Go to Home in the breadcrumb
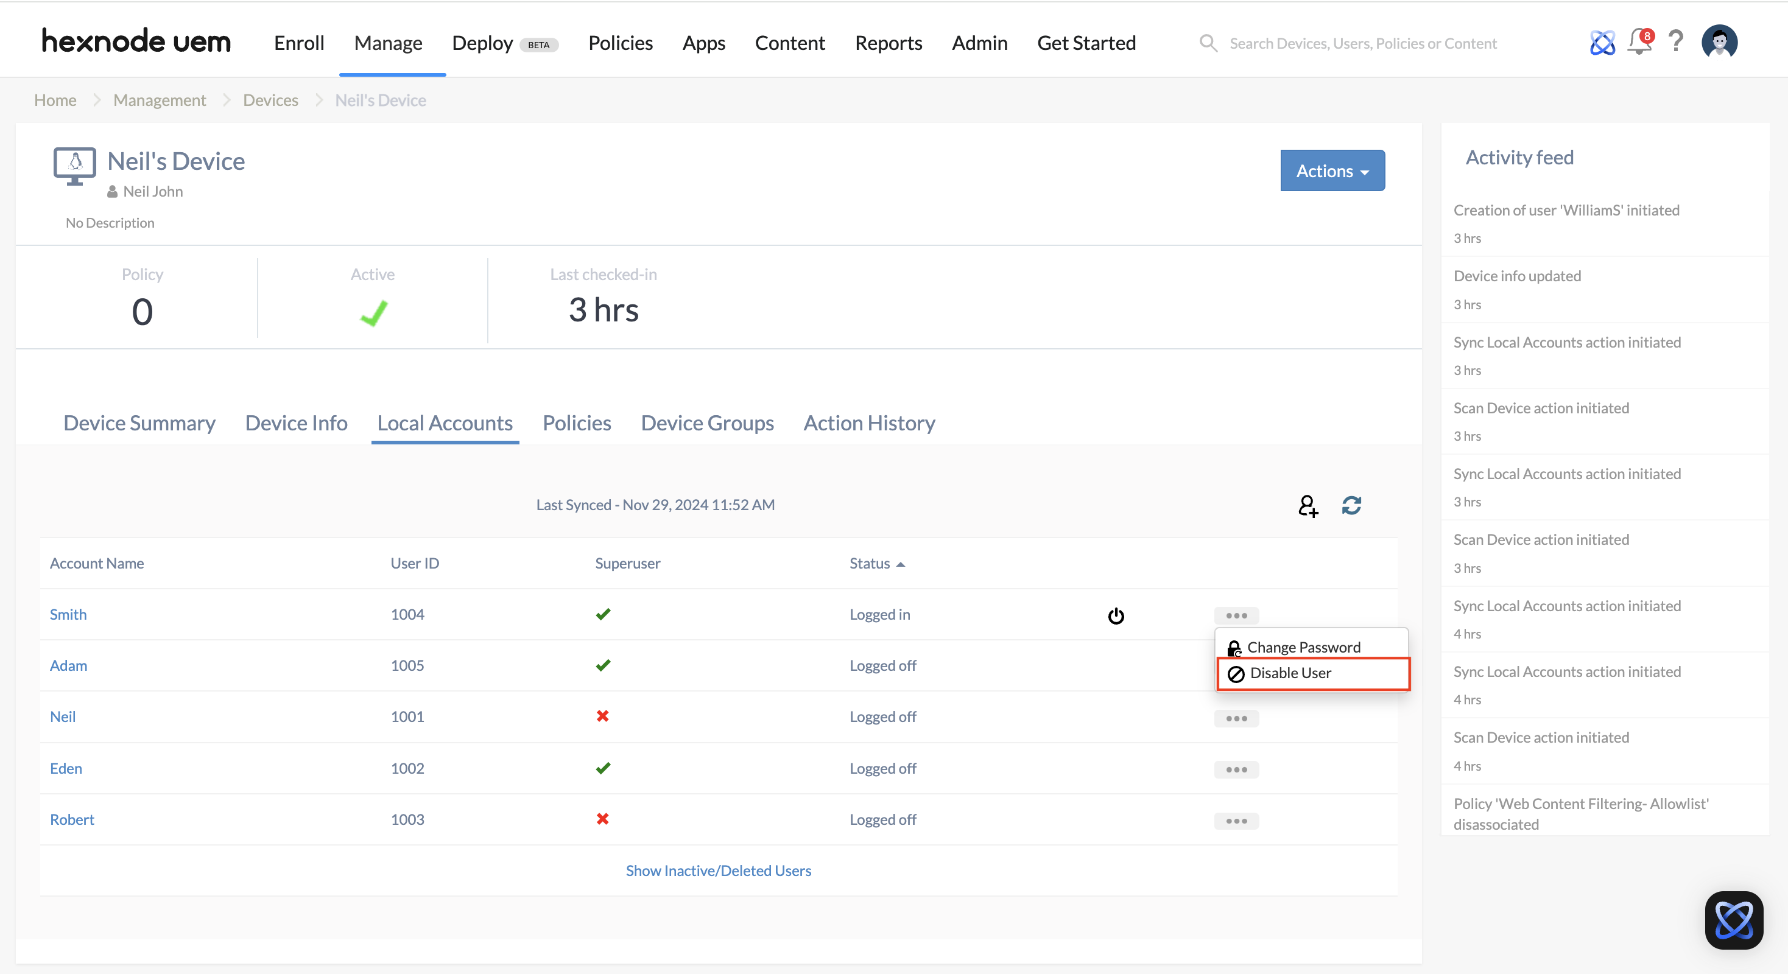Image resolution: width=1788 pixels, height=974 pixels. pos(55,100)
